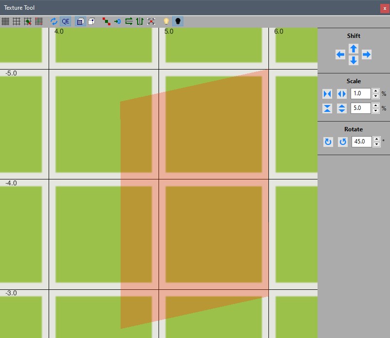Image resolution: width=390 pixels, height=338 pixels.
Task: Click the horizontal flip arrows icon
Action: pyautogui.click(x=128, y=21)
